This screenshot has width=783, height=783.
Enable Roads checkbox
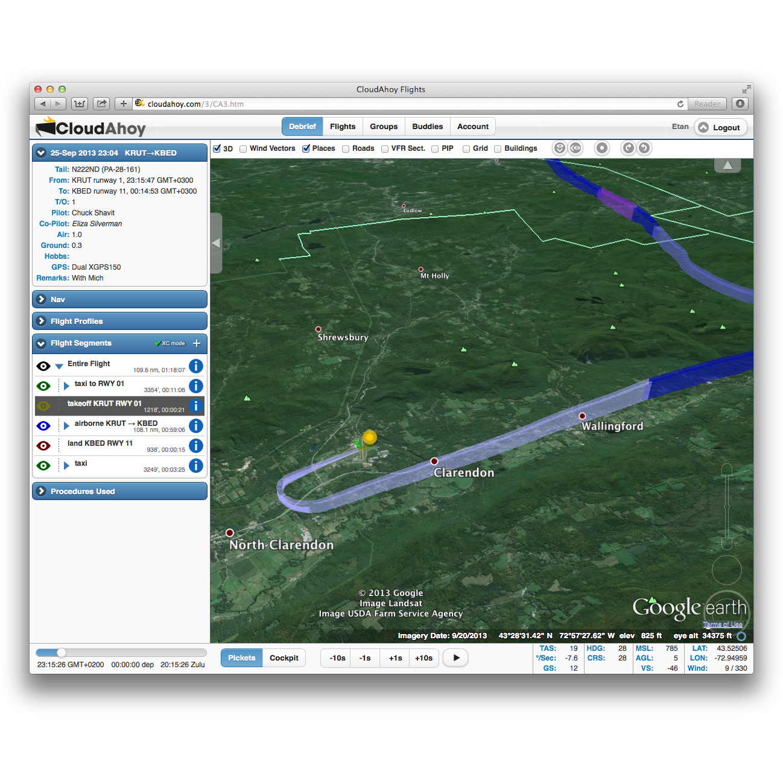[x=346, y=148]
